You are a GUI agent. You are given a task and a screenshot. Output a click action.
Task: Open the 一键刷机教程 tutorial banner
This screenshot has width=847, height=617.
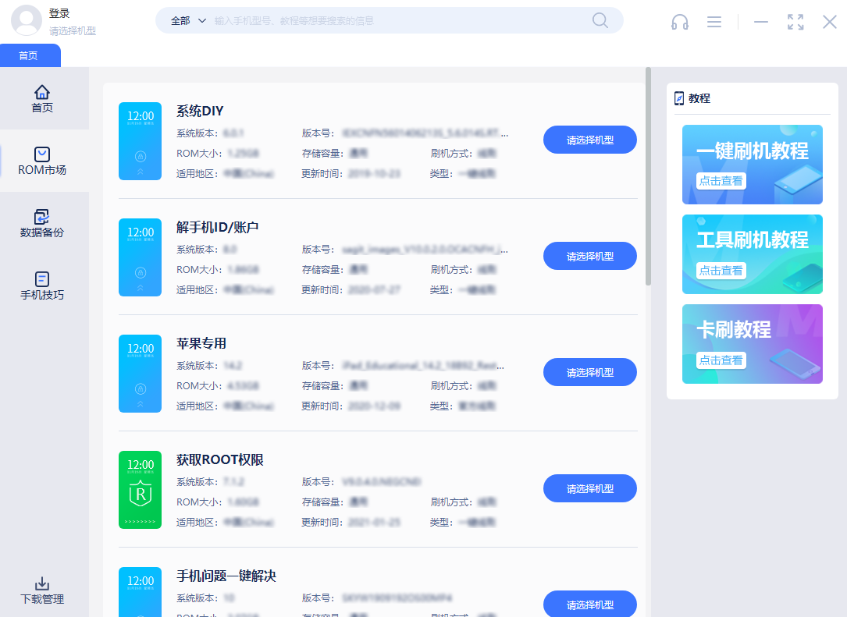(x=752, y=165)
